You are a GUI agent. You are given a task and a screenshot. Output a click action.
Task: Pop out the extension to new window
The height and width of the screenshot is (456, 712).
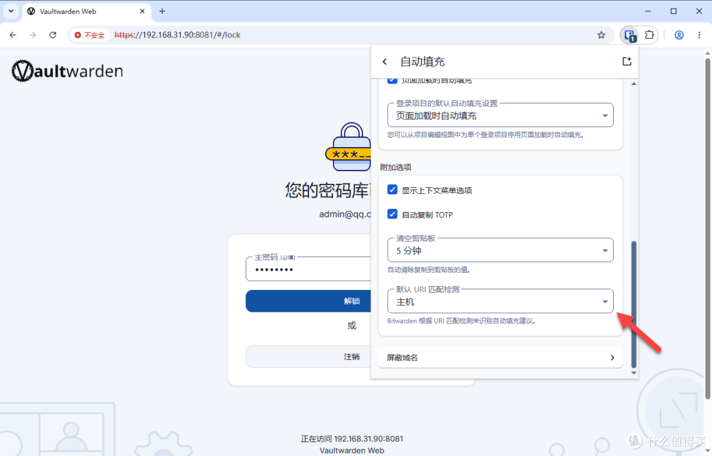627,61
